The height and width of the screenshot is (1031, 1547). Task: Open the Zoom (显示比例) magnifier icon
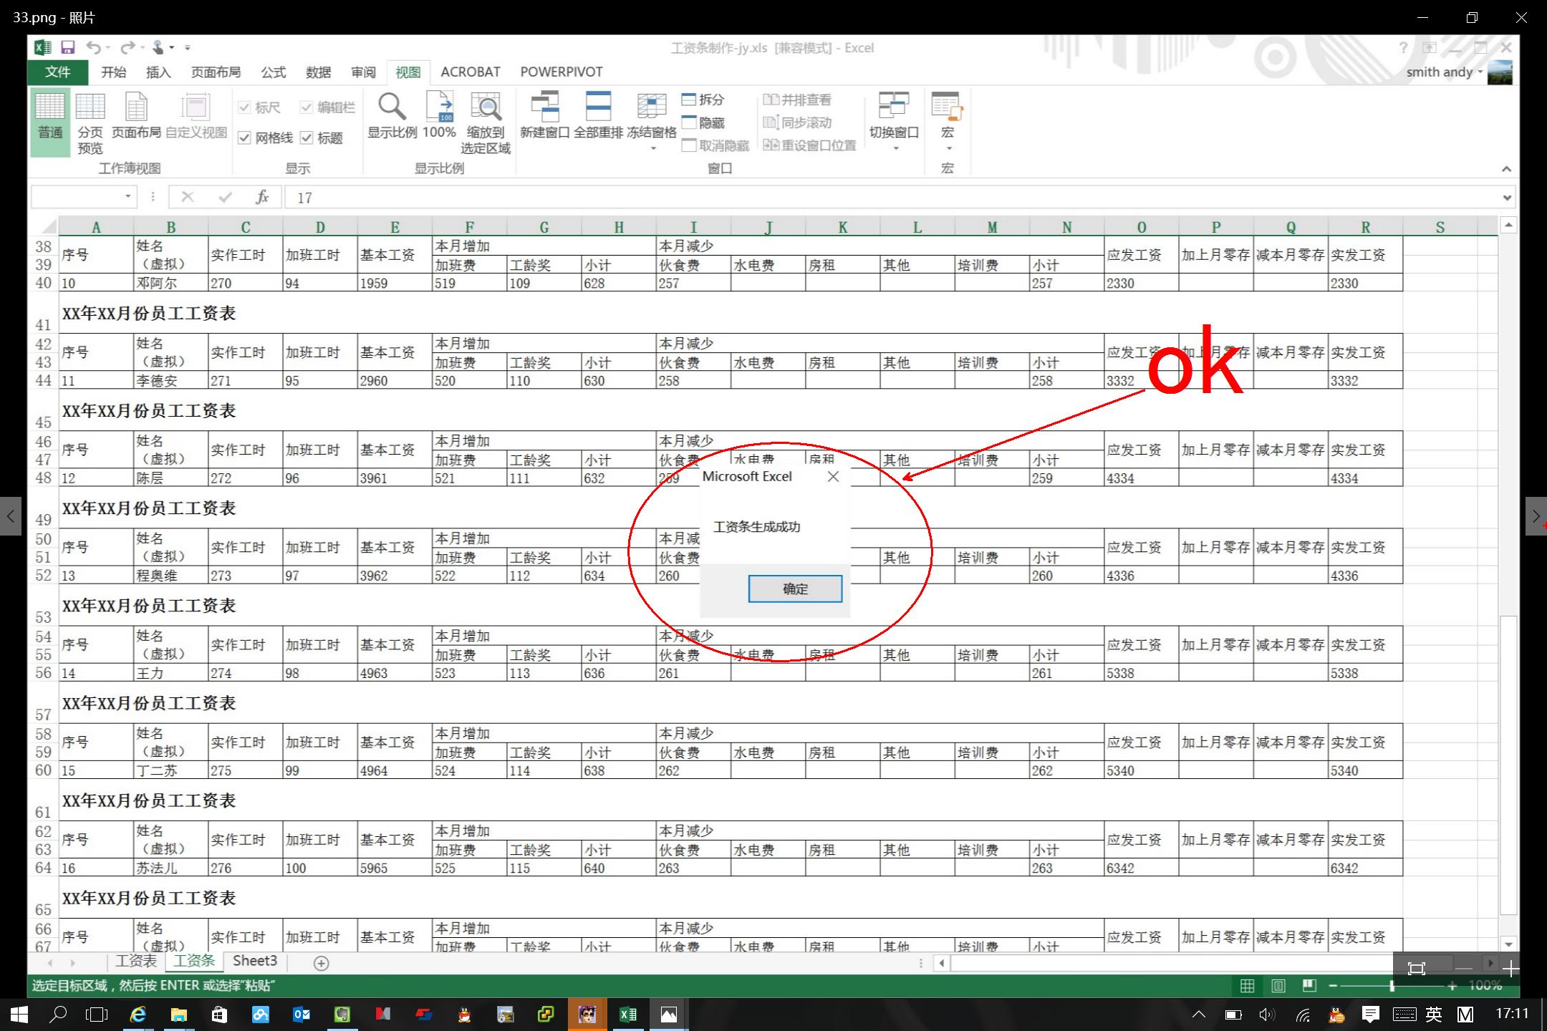392,107
